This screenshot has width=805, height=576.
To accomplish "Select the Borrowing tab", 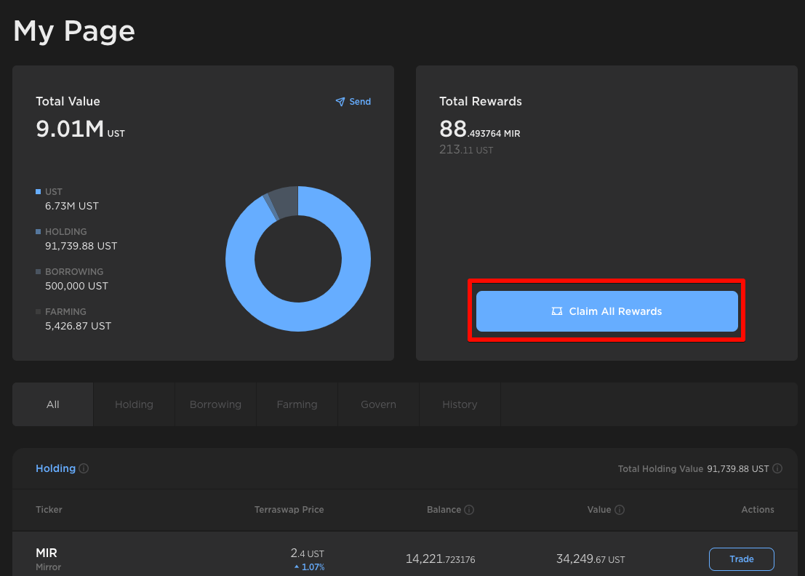I will (215, 404).
